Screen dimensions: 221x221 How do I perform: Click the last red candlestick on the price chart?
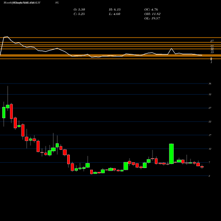[x=202, y=167]
